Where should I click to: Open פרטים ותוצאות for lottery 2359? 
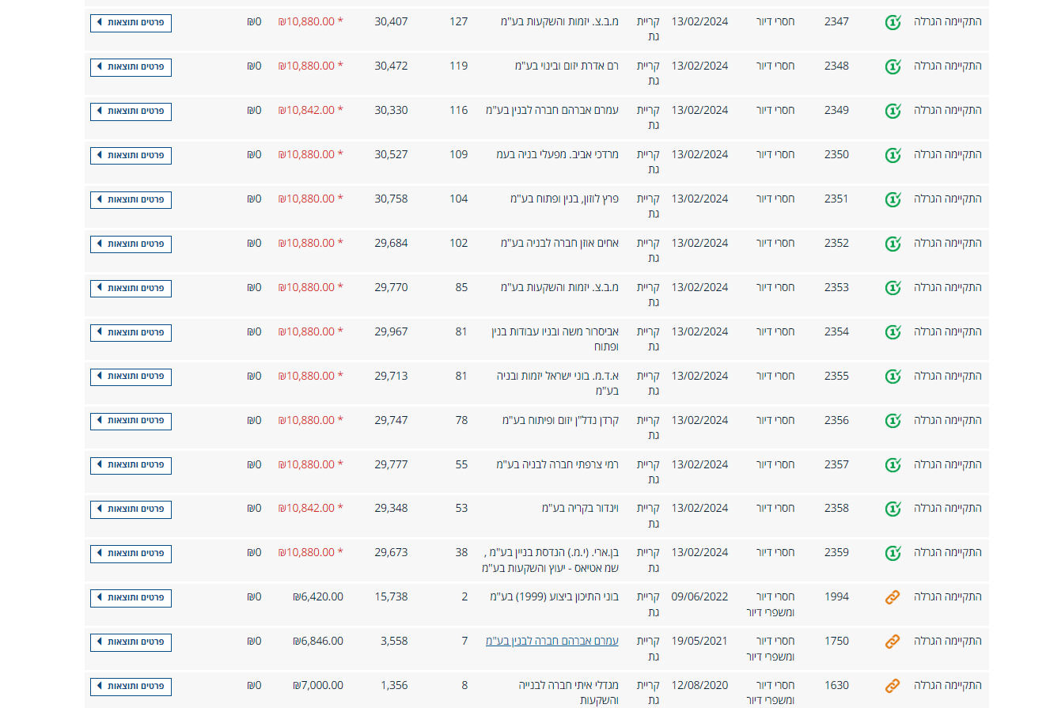coord(131,553)
